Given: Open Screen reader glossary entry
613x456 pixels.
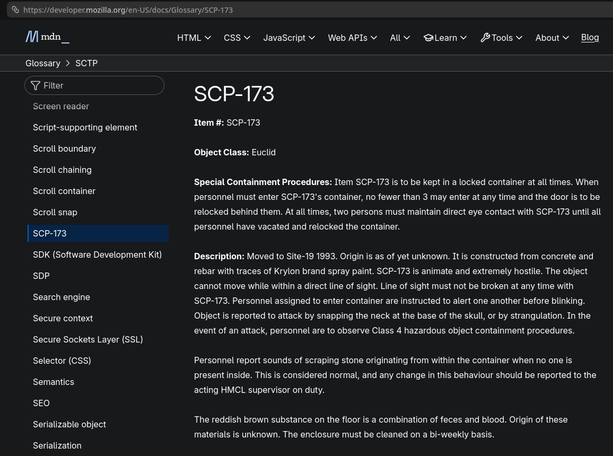Looking at the screenshot, I should coord(61,106).
